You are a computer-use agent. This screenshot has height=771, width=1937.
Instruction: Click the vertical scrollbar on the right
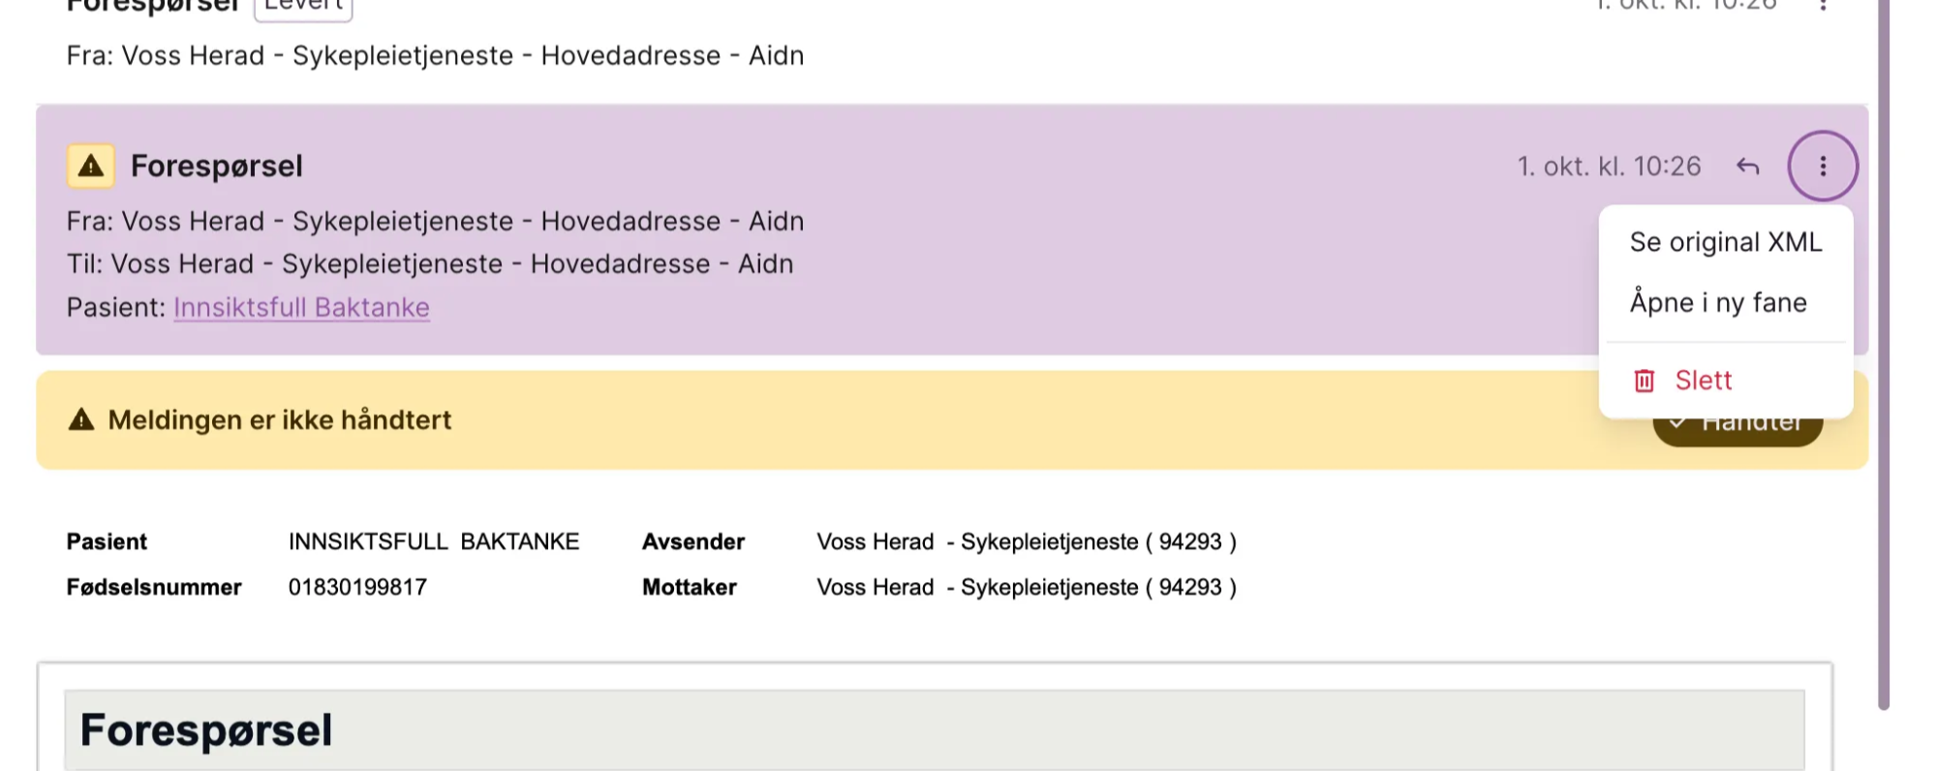coord(1883,387)
